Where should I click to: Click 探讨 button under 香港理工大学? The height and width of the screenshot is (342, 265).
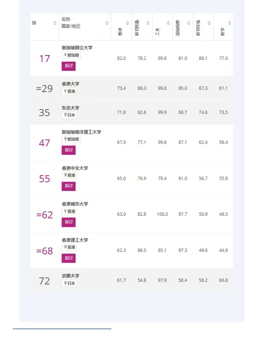(x=68, y=258)
